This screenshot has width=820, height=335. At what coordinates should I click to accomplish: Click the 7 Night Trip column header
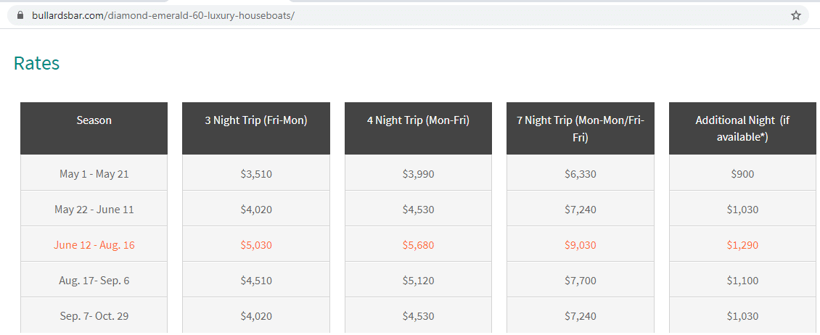click(581, 128)
